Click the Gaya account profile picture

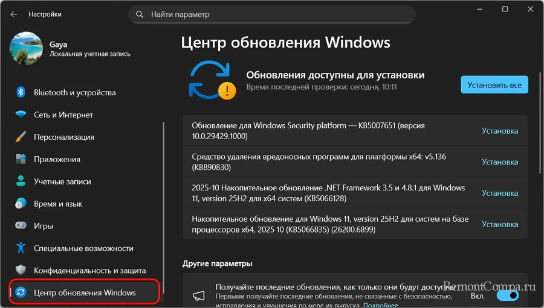pyautogui.click(x=26, y=49)
